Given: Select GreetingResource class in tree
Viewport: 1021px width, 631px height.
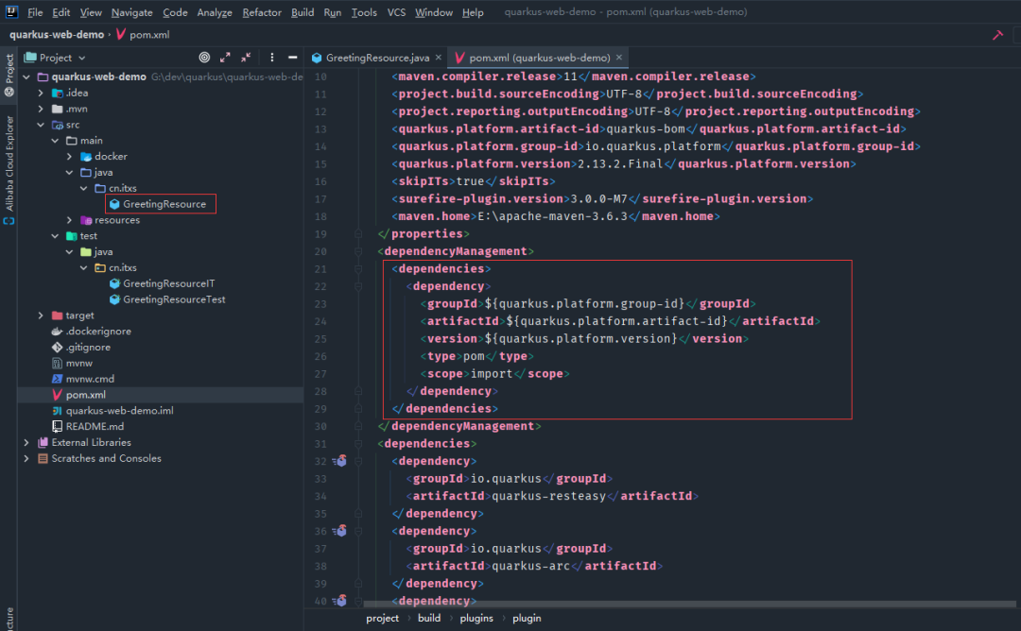Looking at the screenshot, I should pyautogui.click(x=164, y=204).
